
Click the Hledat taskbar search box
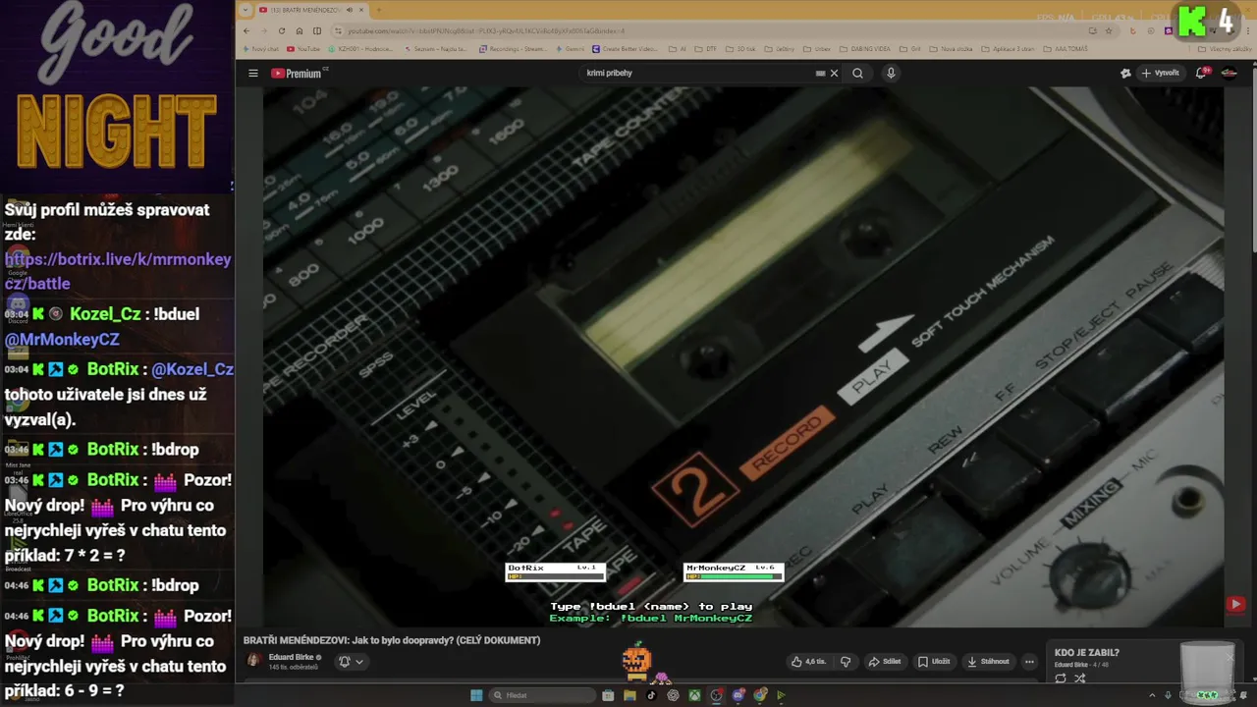click(x=542, y=695)
